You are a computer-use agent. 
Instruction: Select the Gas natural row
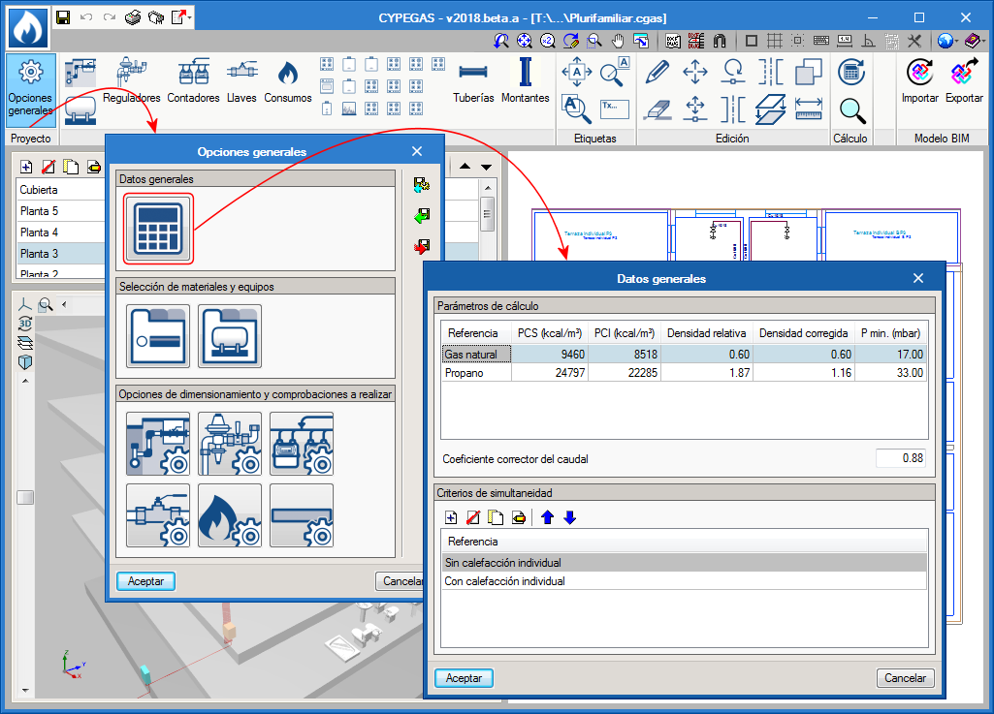click(684, 355)
